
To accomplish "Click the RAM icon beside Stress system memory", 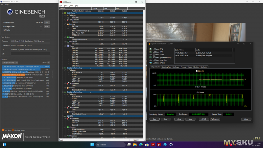I will coord(151,57).
